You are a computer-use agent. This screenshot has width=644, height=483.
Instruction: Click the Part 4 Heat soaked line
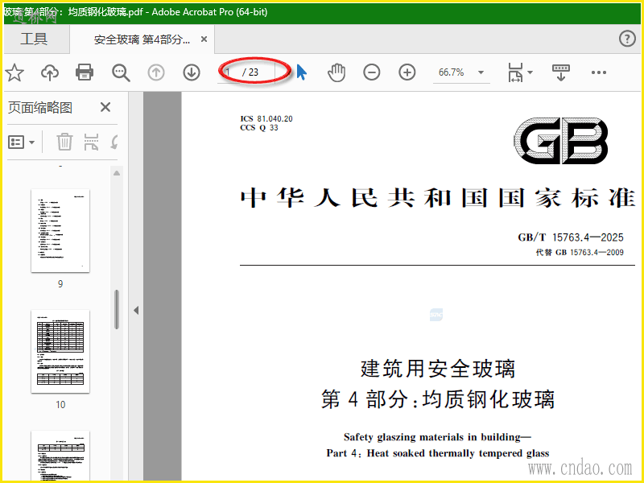coord(438,453)
